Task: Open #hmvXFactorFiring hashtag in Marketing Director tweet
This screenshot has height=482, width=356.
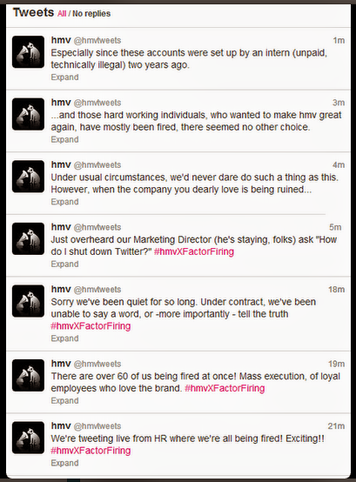Action: pyautogui.click(x=194, y=251)
